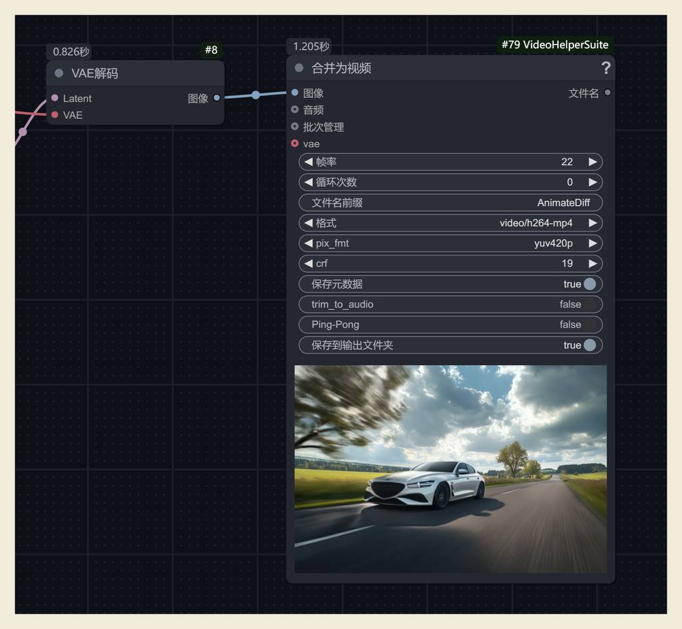The width and height of the screenshot is (682, 629).
Task: Decrease crf with the left arrow
Action: click(x=308, y=263)
